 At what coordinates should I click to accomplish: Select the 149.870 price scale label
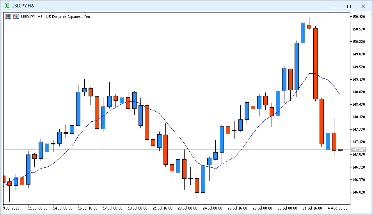(359, 54)
